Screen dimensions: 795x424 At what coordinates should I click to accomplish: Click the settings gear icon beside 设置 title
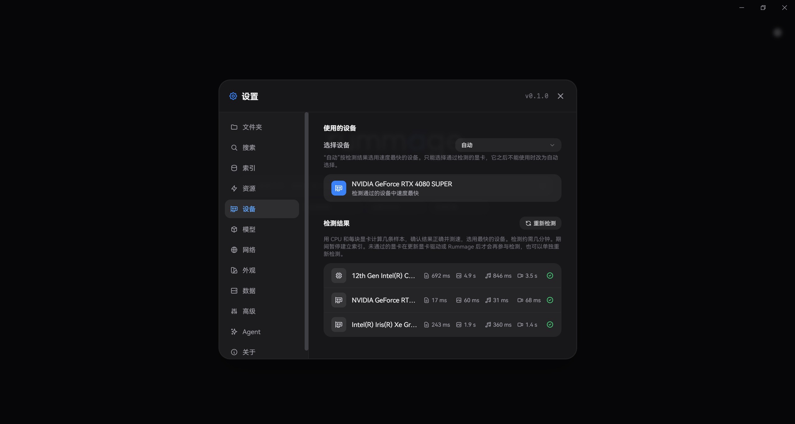pyautogui.click(x=233, y=96)
